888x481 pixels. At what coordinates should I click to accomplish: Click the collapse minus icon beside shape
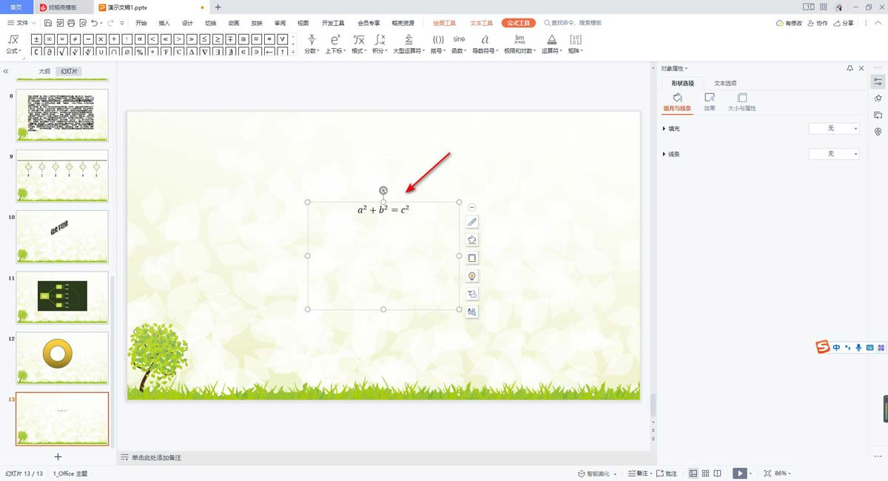[x=472, y=207]
